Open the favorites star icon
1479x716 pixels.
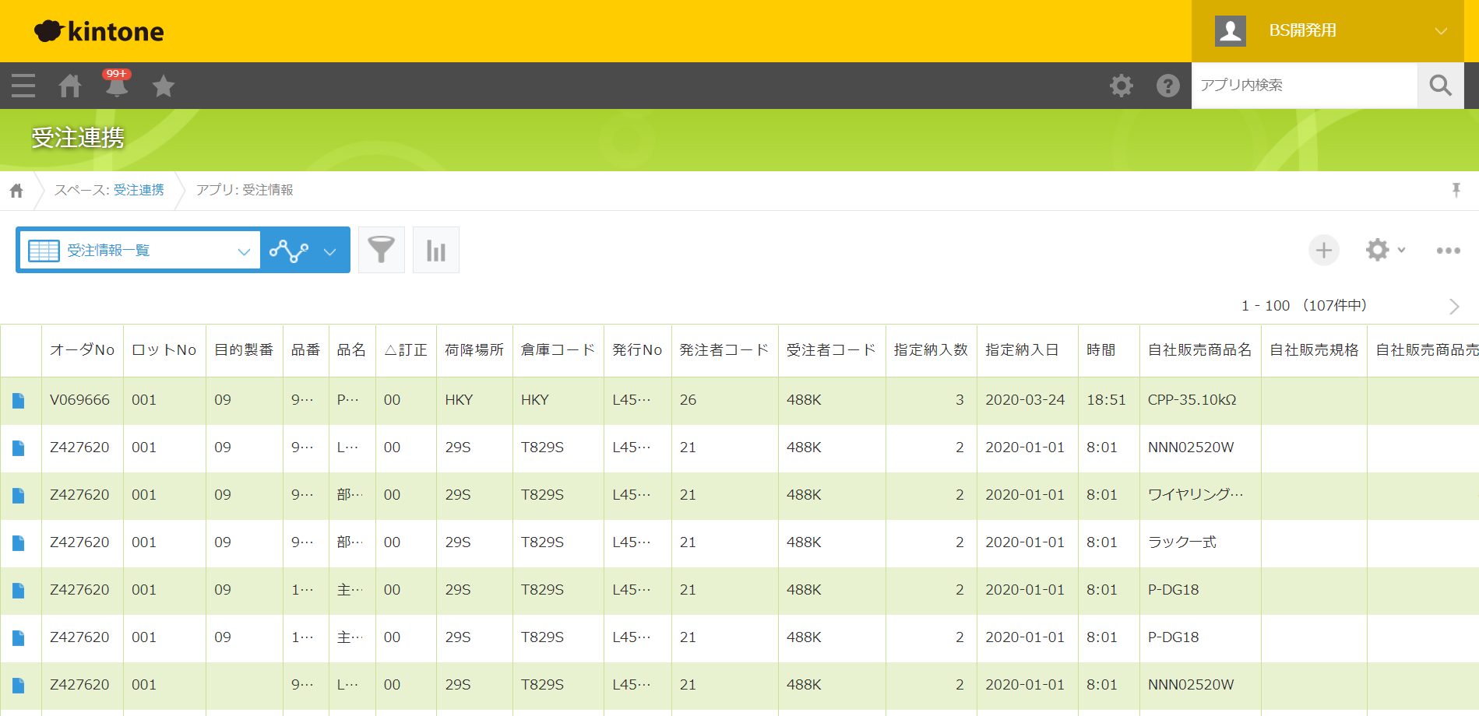coord(164,86)
